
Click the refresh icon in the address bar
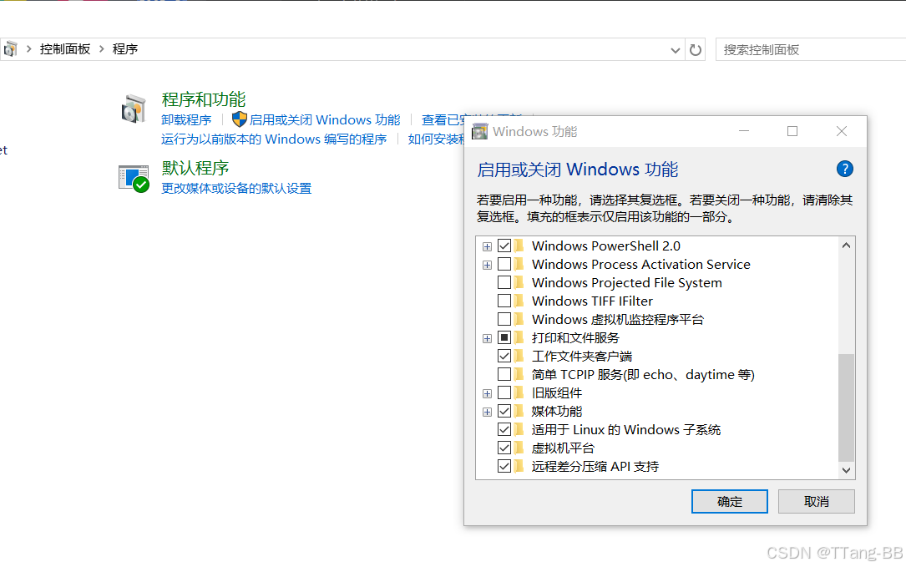pos(696,49)
